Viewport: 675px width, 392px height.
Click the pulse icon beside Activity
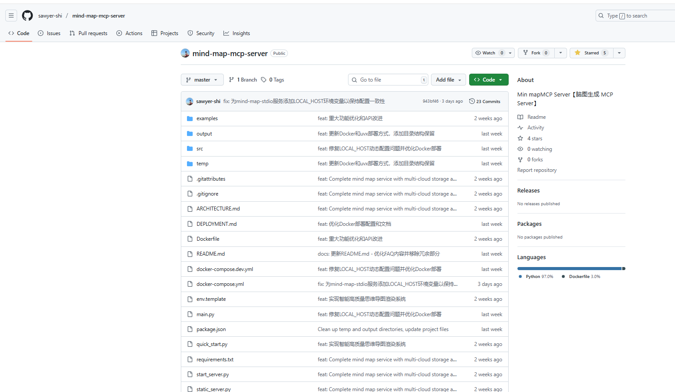(x=521, y=128)
